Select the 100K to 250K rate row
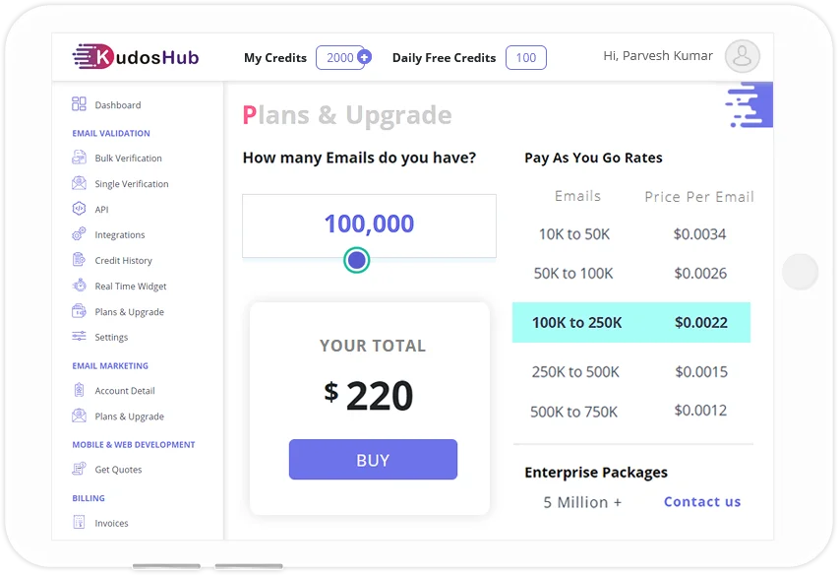Viewport: 839px width, 576px height. coord(631,323)
